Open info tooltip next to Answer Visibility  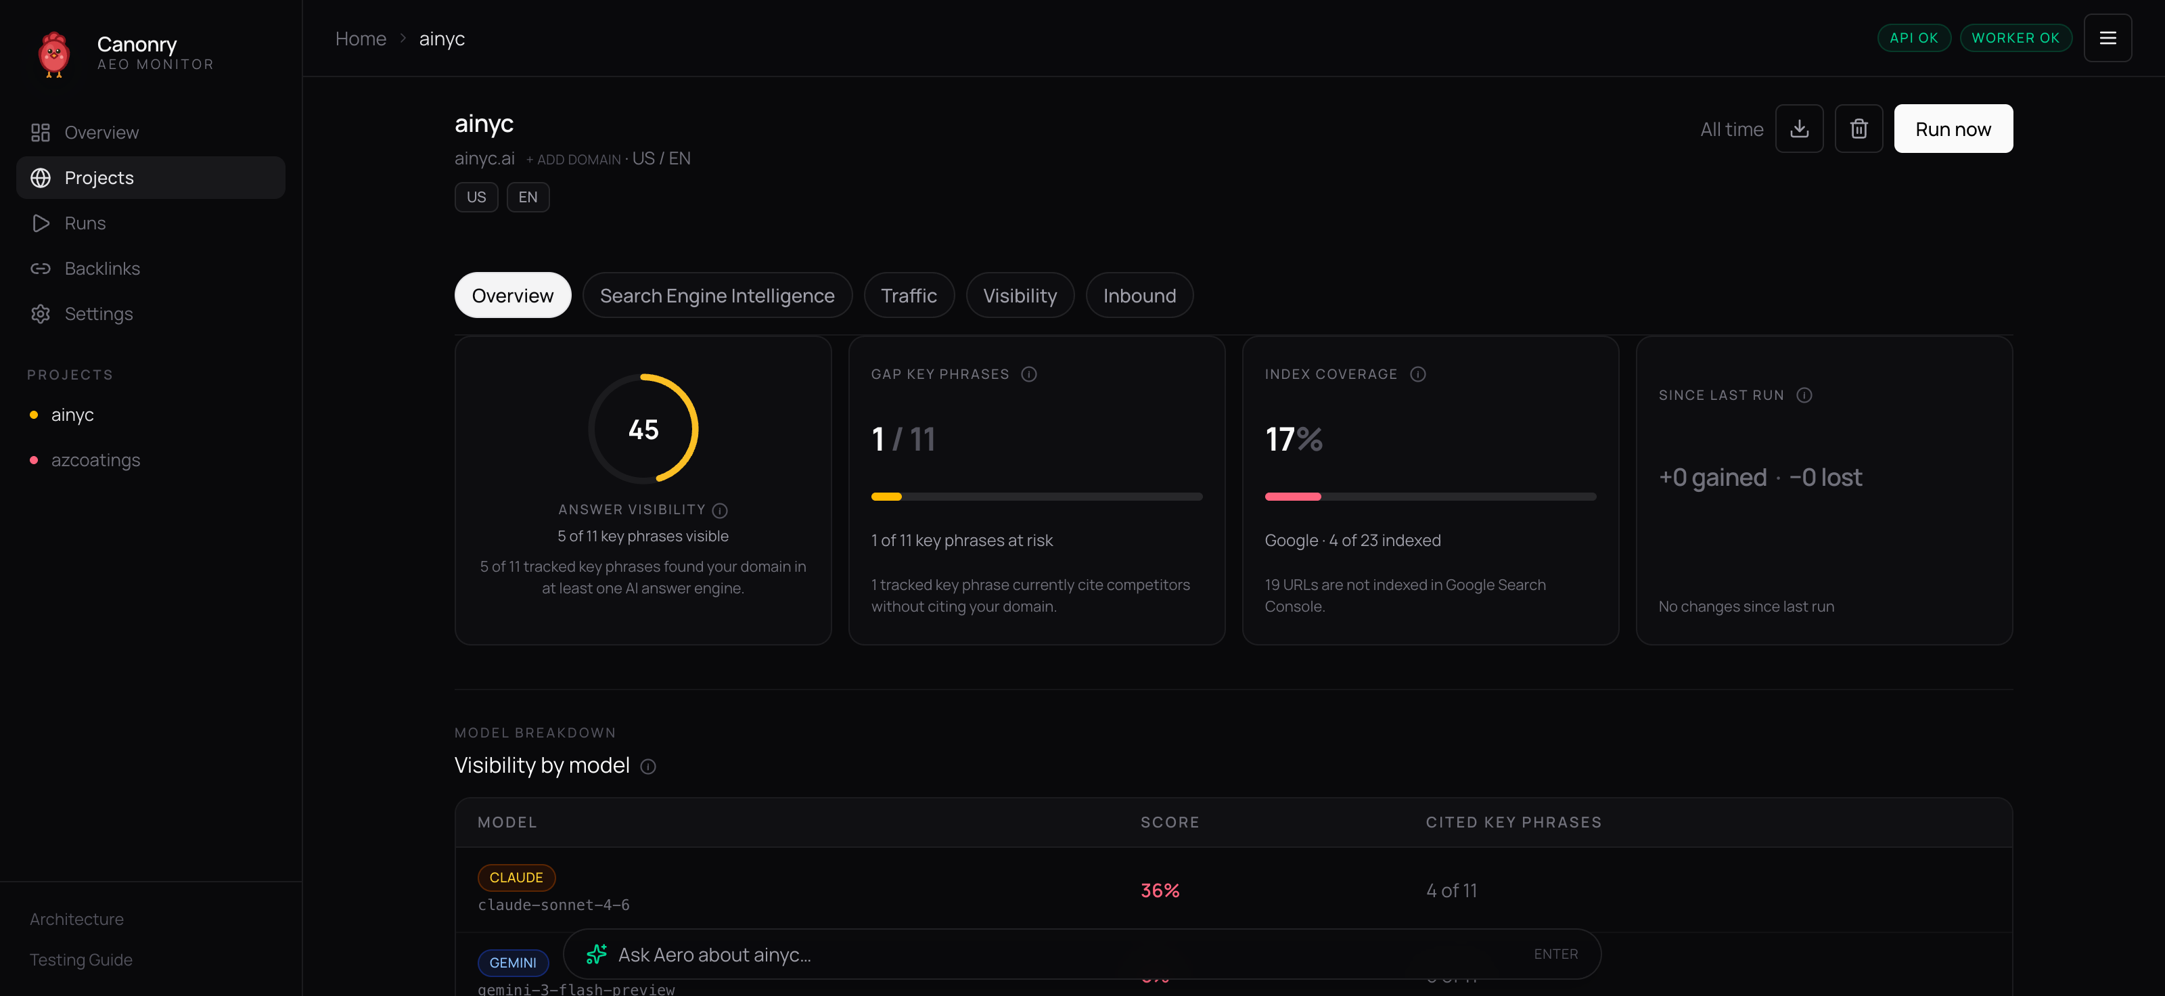(719, 510)
